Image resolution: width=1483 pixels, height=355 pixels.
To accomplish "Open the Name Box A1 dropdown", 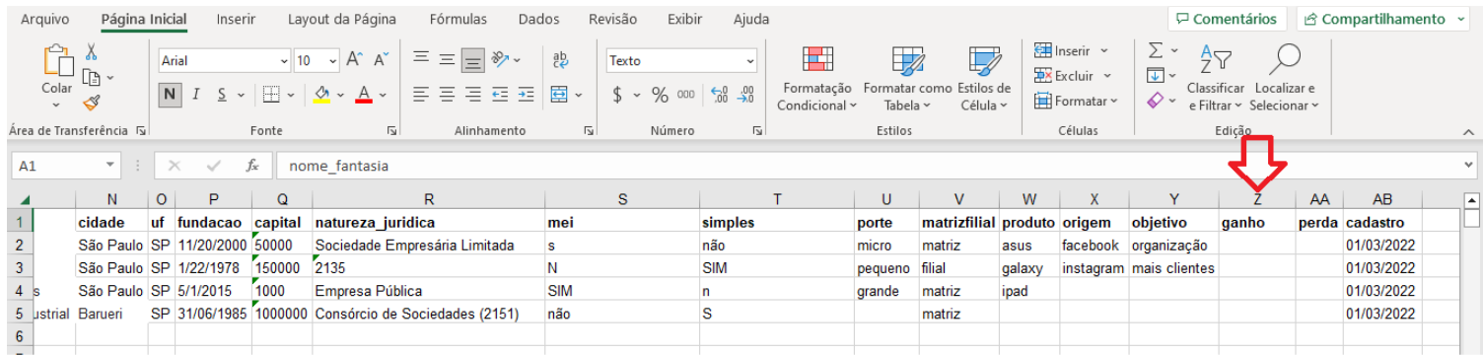I will point(110,166).
